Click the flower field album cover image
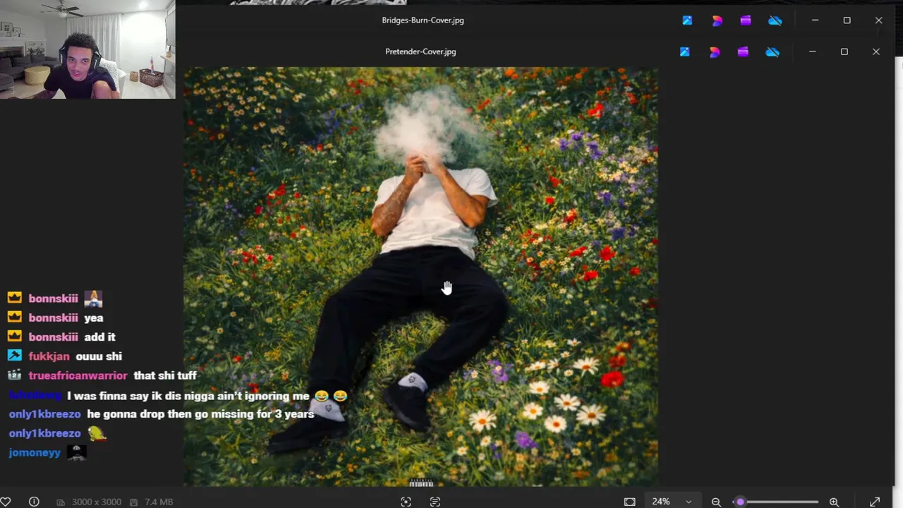This screenshot has height=508, width=903. point(420,277)
